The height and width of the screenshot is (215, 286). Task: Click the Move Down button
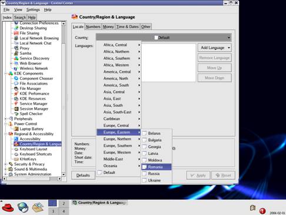click(x=215, y=78)
